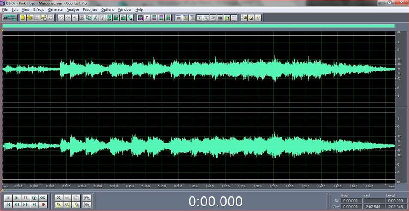Zoom out vertically with minus magnifier
The image size is (409, 211).
[87, 205]
